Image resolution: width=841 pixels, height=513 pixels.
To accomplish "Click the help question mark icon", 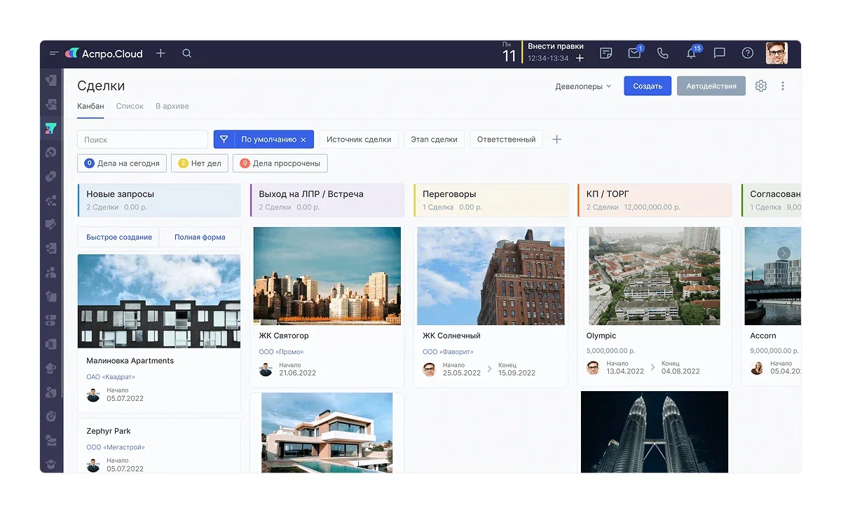I will [x=747, y=53].
